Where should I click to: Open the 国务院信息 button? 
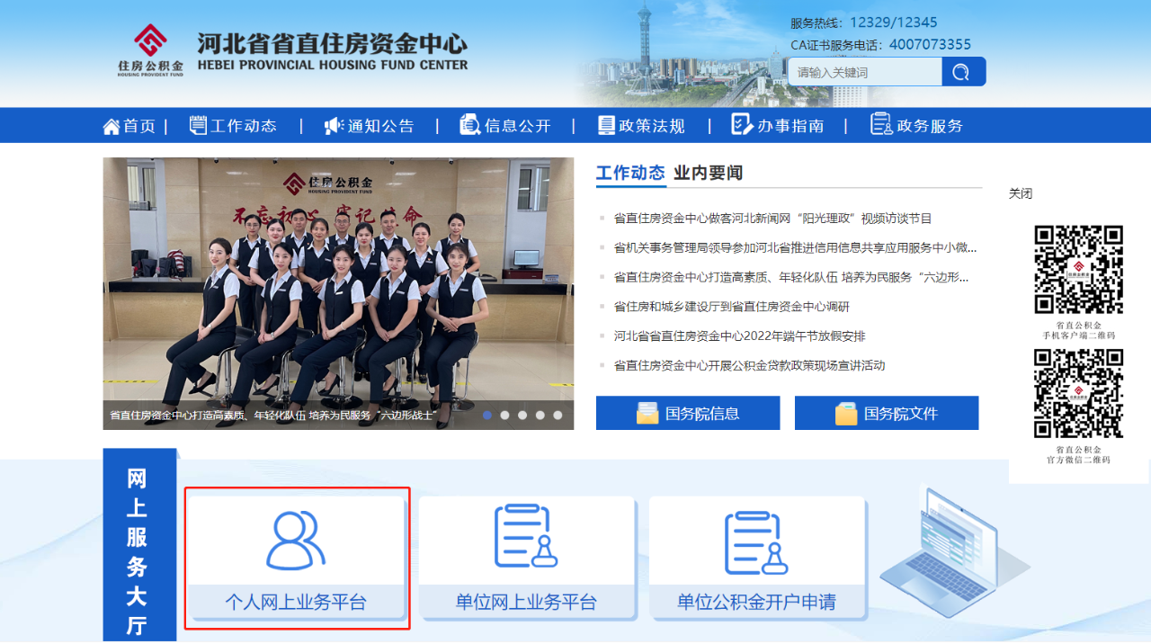pyautogui.click(x=688, y=414)
